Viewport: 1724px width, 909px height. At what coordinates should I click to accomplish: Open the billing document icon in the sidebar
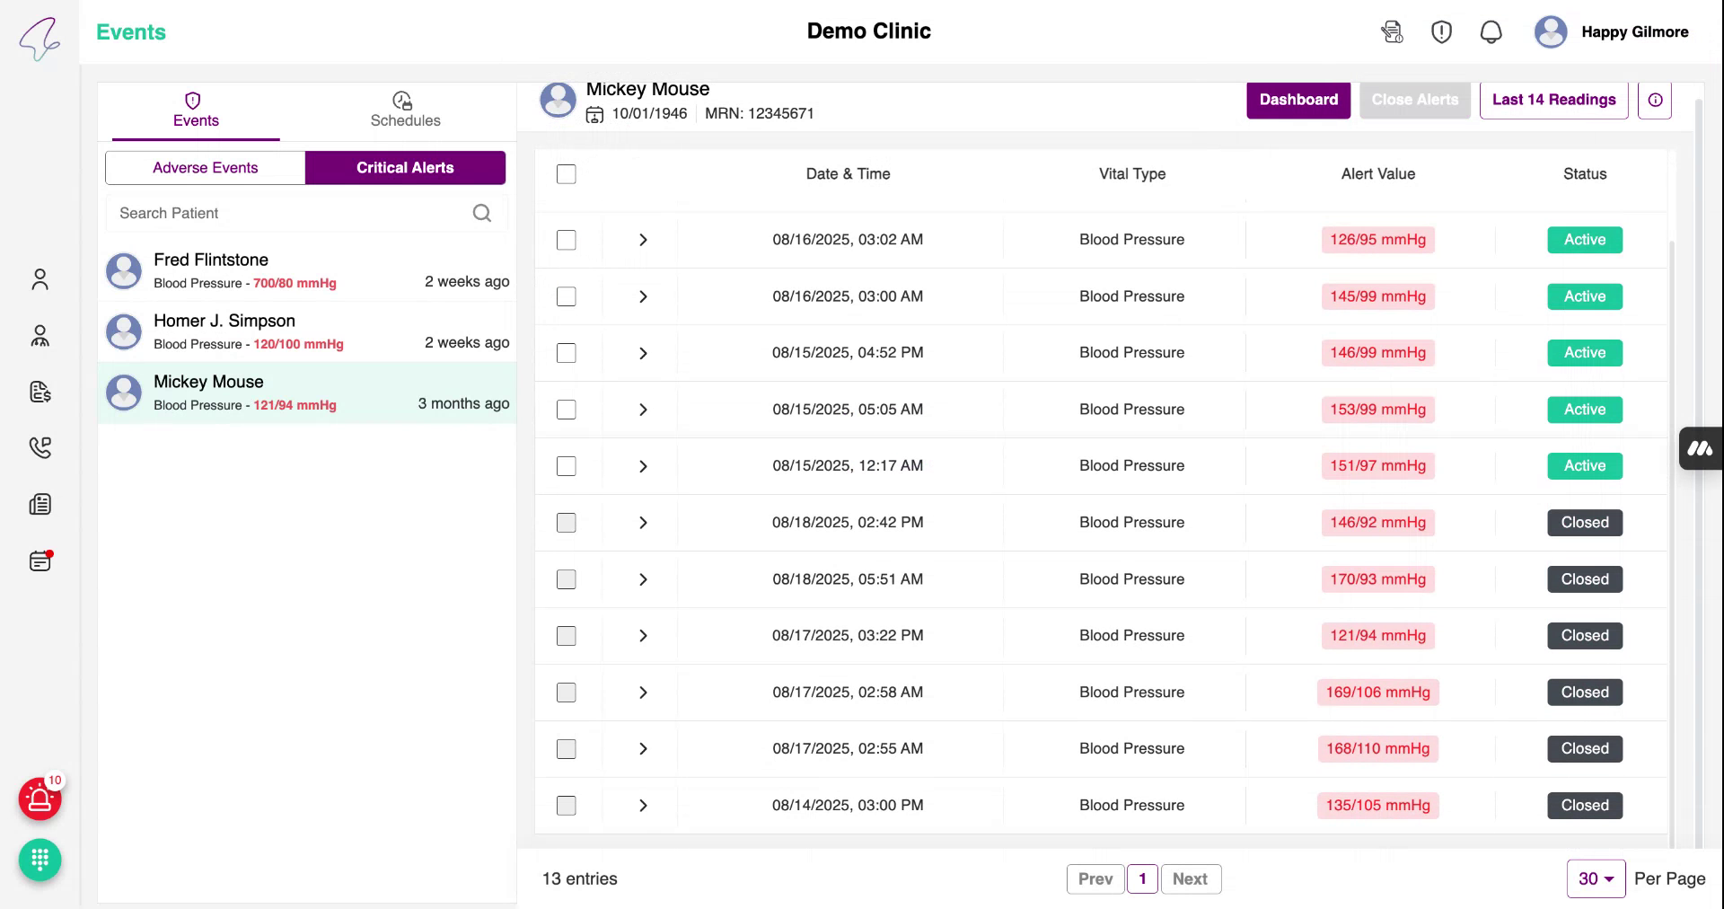tap(40, 393)
